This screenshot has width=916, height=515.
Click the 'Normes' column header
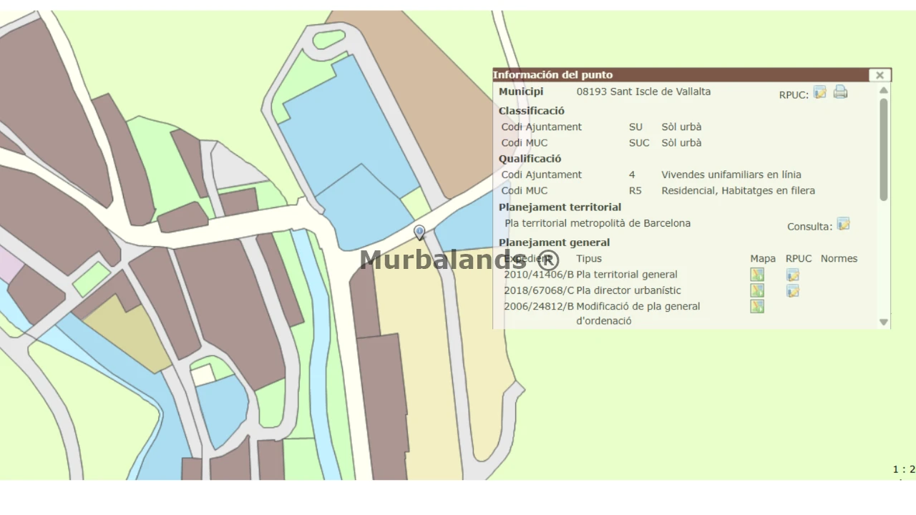(839, 259)
